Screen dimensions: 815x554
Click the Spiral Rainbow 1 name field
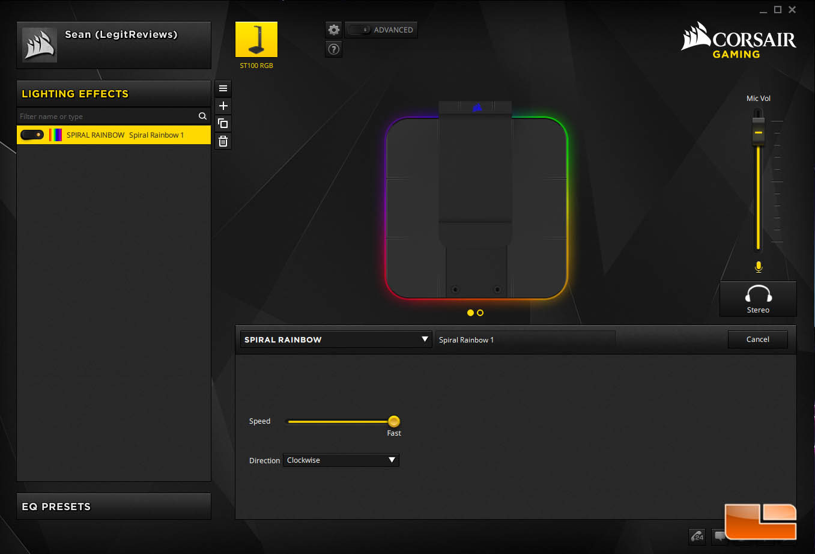(526, 339)
